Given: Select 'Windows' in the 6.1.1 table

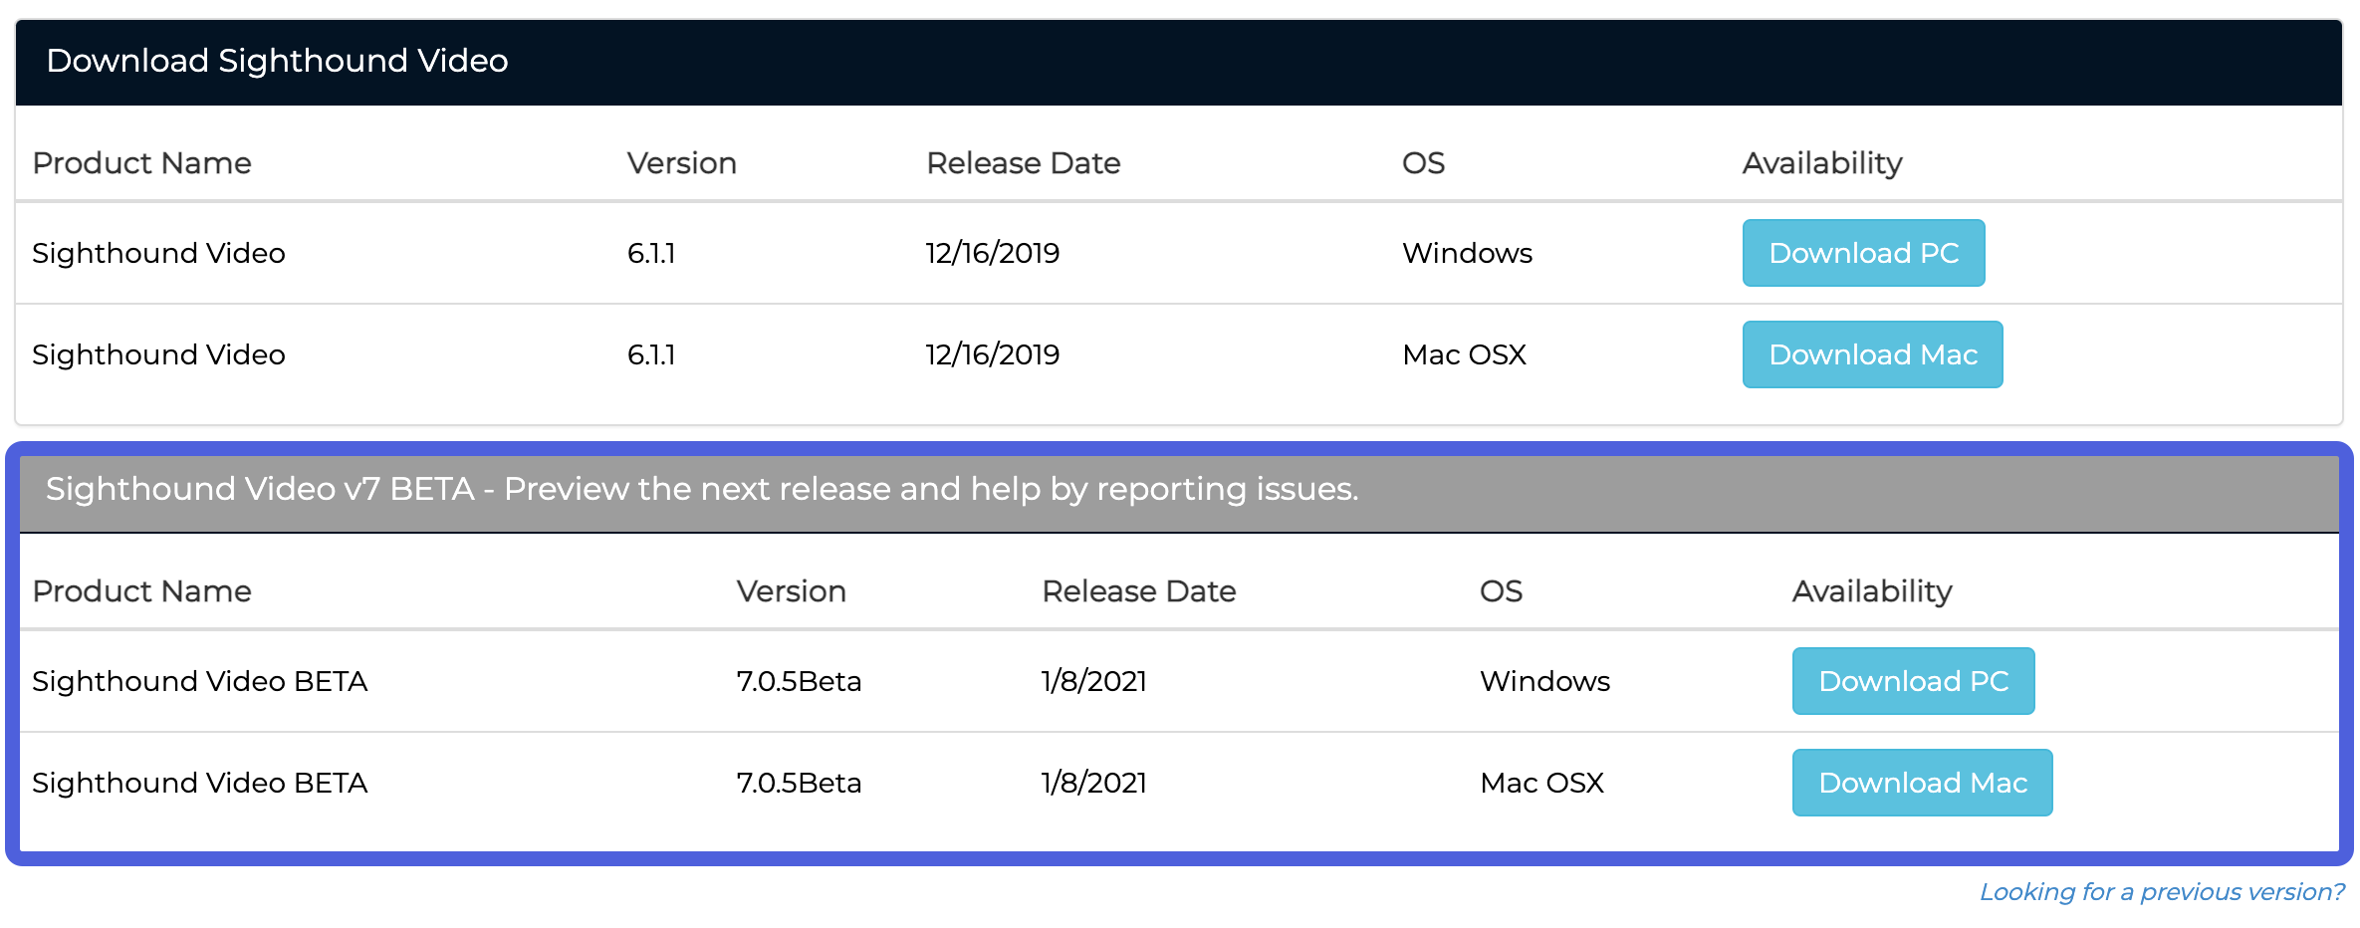Looking at the screenshot, I should click(1467, 254).
